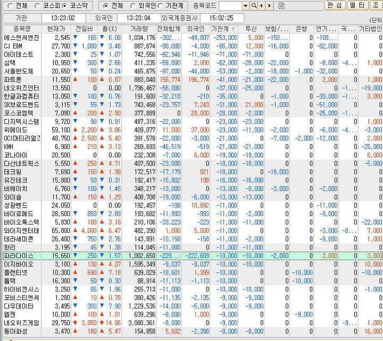This screenshot has width=383, height=341.
Task: Click the 기관 time field 13:23:02
Action: pos(63,18)
